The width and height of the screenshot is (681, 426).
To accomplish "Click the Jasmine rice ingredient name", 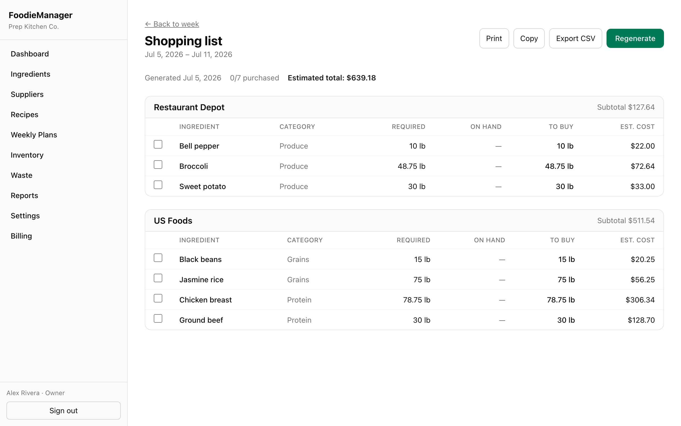I will pyautogui.click(x=201, y=280).
